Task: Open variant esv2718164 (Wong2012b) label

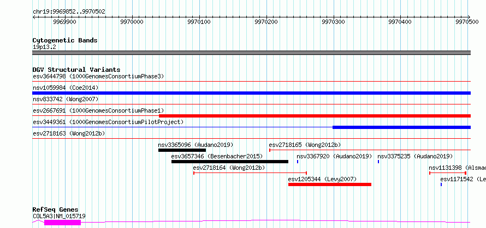Action: (x=229, y=168)
